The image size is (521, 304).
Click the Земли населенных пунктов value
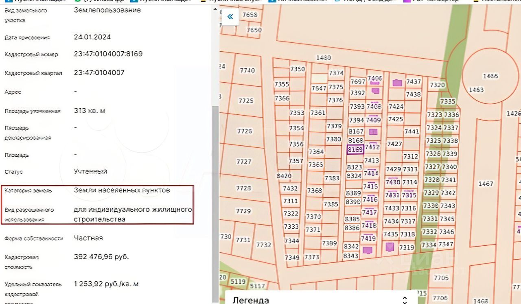coord(122,190)
